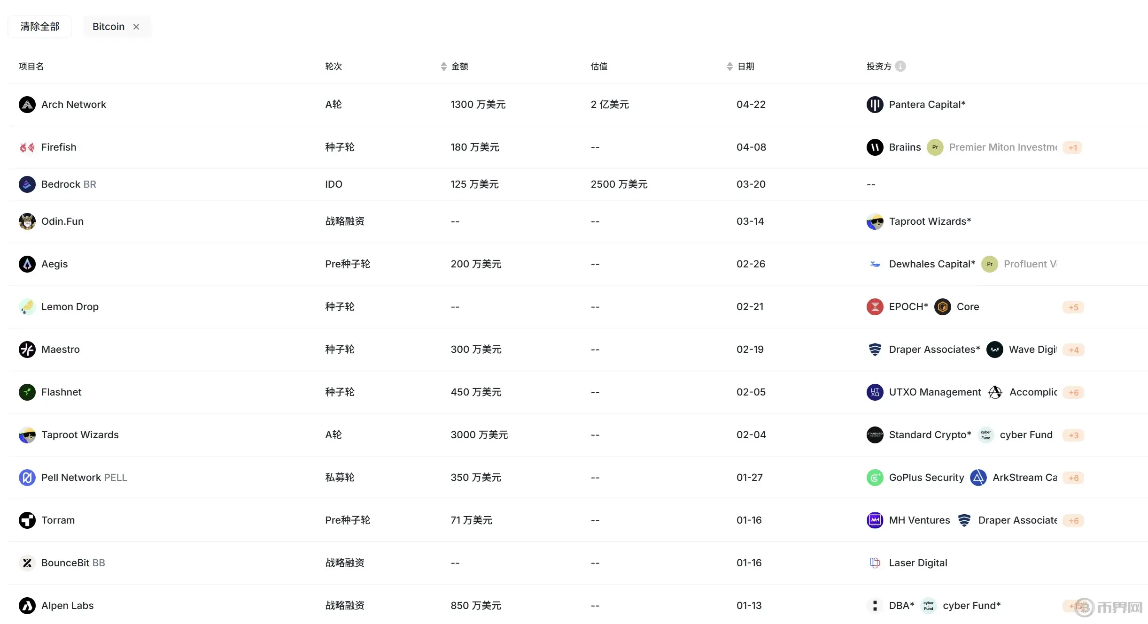Click the Pantera Capital investor logo
This screenshot has height=624, width=1148.
coord(875,105)
